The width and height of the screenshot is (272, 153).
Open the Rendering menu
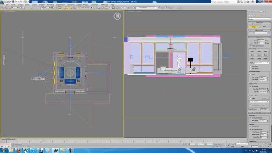[71, 5]
